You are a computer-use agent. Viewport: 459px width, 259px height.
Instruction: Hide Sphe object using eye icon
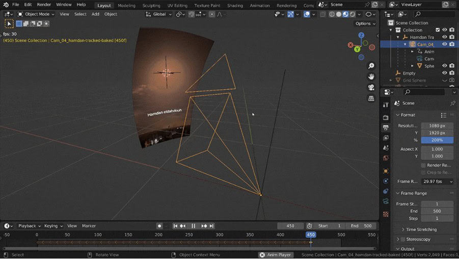click(445, 66)
